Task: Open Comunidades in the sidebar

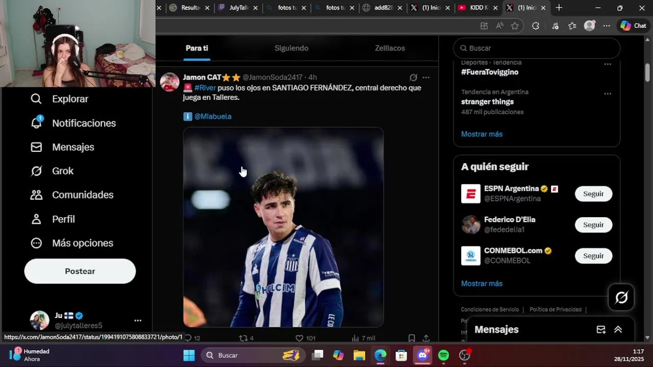Action: point(72,195)
